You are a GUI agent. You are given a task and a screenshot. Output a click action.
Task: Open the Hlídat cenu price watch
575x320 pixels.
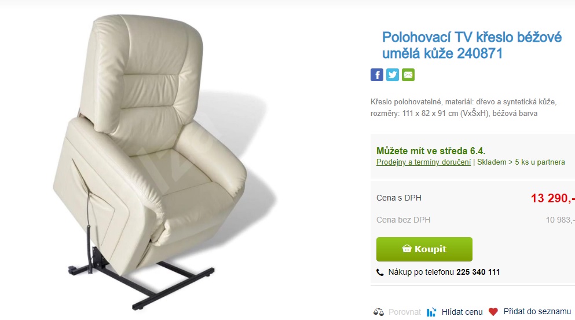click(462, 312)
